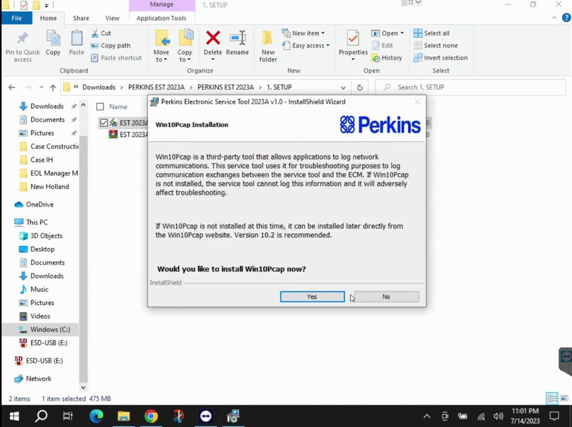Expand the address bar history dropdown
Image resolution: width=572 pixels, height=427 pixels.
pos(343,88)
